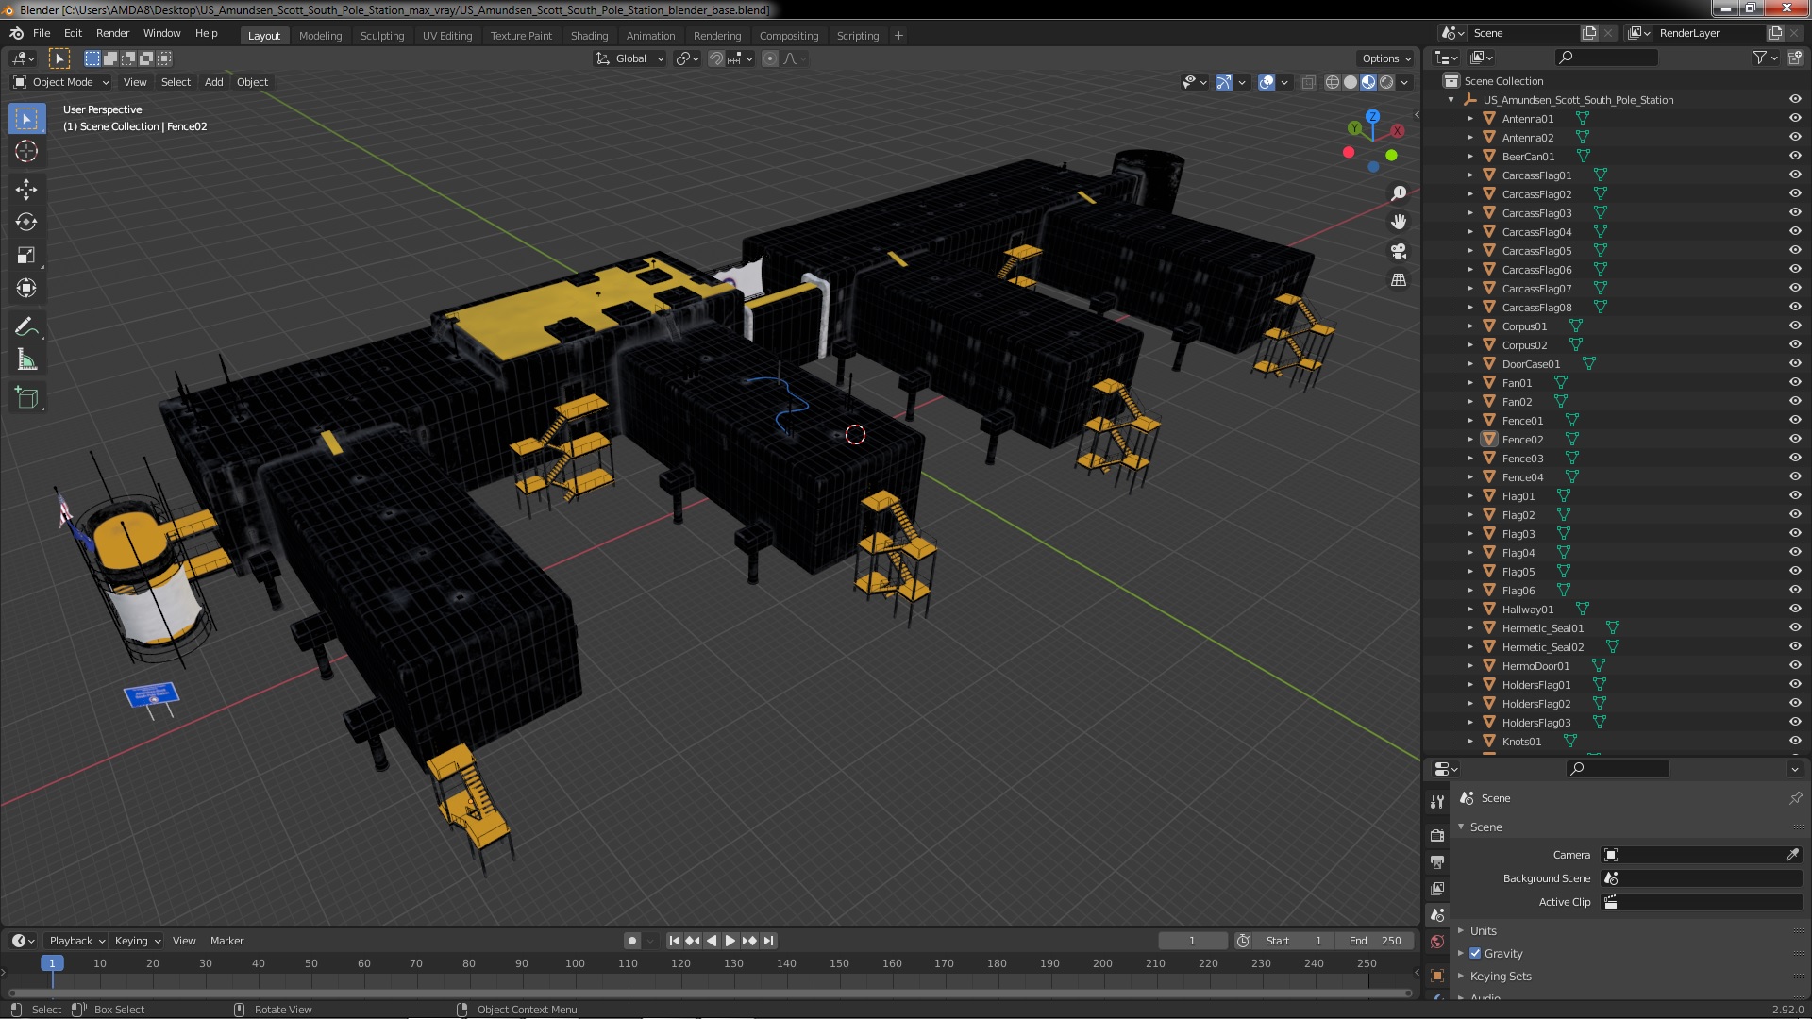Select the Cursor tool in toolbar
This screenshot has height=1019, width=1812.
(x=26, y=152)
